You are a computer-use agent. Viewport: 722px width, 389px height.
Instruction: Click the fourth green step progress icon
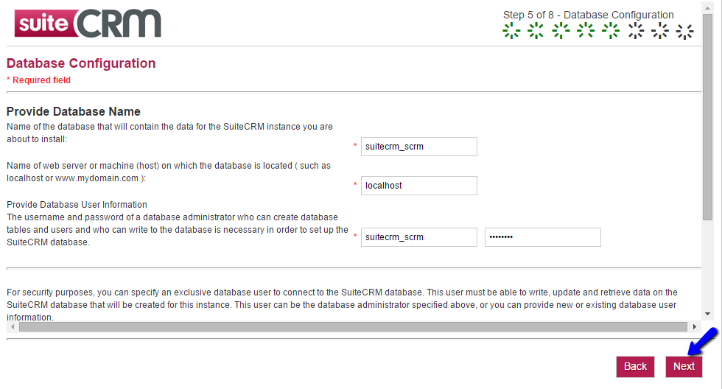[x=586, y=31]
